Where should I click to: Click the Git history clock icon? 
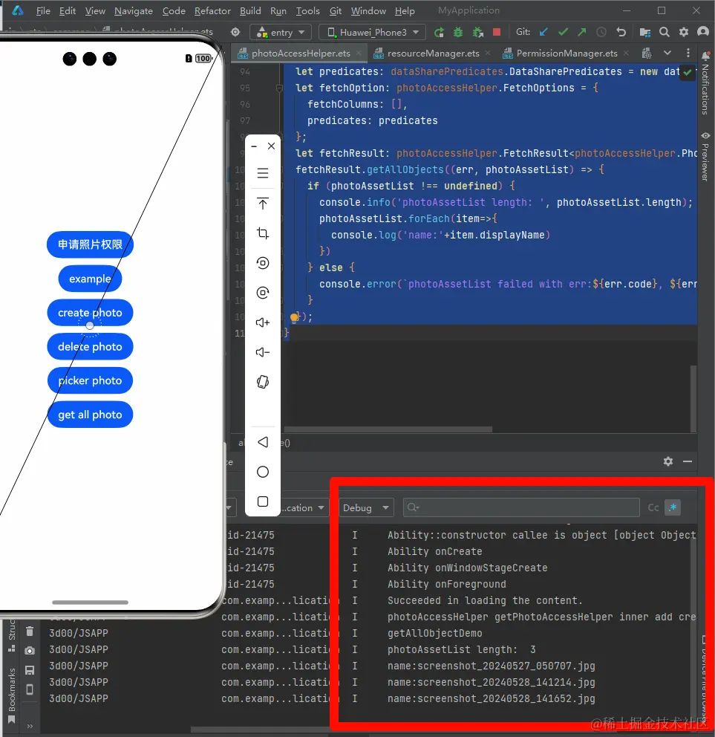[x=601, y=32]
